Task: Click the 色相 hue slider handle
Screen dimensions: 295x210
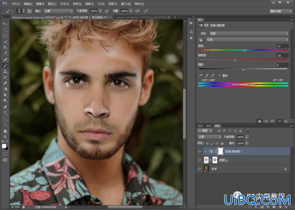Action: (244, 51)
